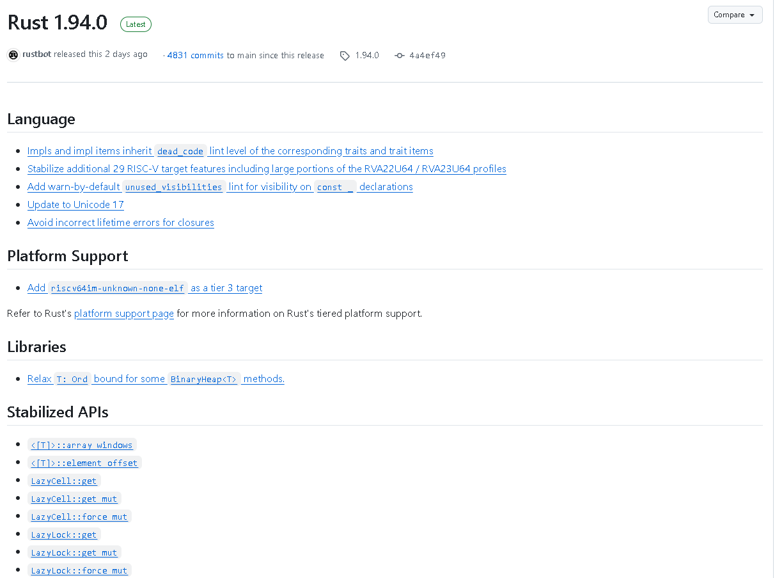Screen dimensions: 775x578
Task: Open the LazyCell::get_mut API link
Action: tap(74, 499)
